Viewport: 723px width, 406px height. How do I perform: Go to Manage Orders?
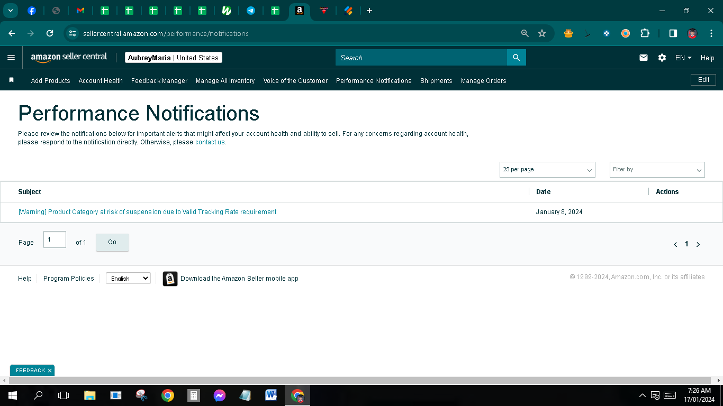484,81
